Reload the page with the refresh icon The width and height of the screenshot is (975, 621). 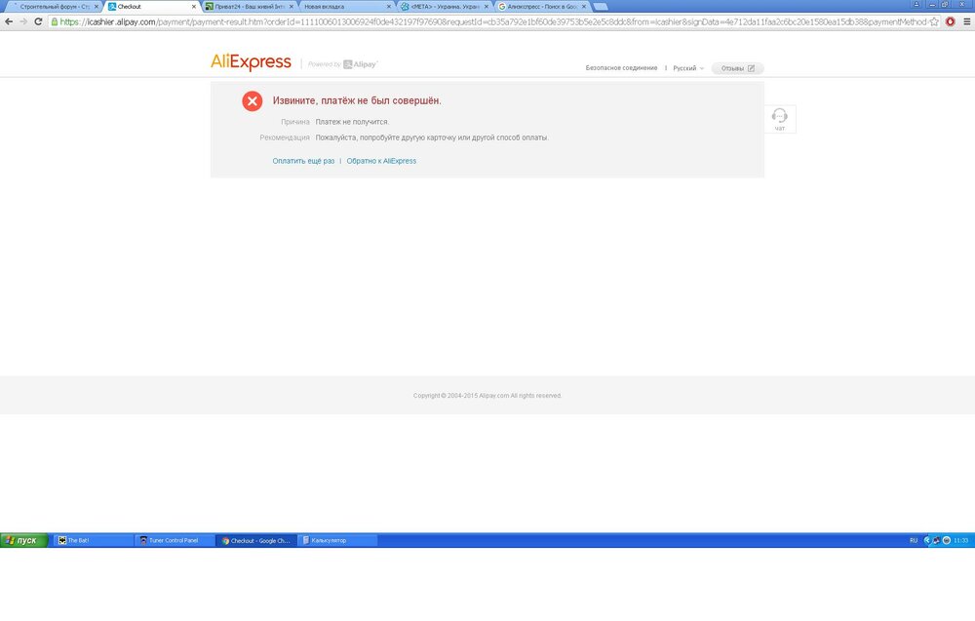point(38,21)
